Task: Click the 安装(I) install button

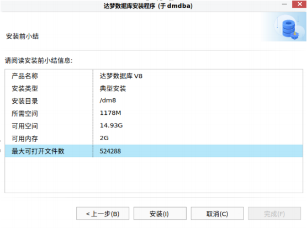Action: click(160, 214)
